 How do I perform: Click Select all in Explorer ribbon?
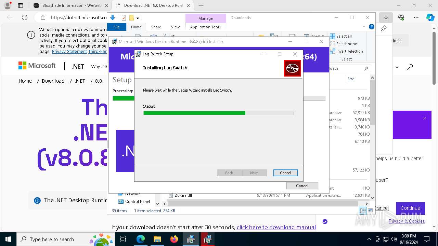[341, 36]
